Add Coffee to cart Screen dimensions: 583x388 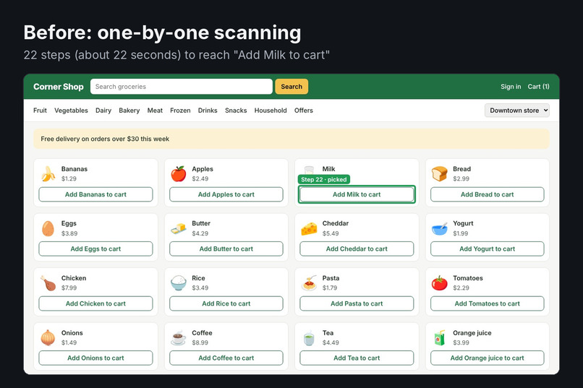226,358
